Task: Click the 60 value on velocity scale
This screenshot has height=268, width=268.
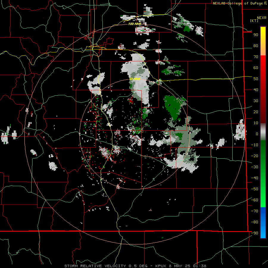Action: 256,68
